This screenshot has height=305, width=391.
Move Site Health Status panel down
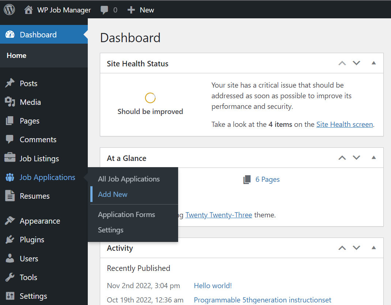pyautogui.click(x=356, y=63)
